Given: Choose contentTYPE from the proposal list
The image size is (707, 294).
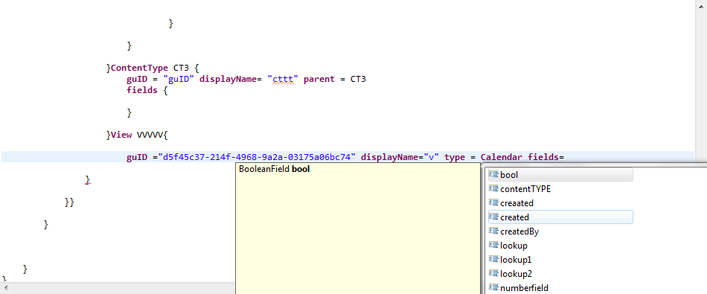Looking at the screenshot, I should (x=560, y=189).
